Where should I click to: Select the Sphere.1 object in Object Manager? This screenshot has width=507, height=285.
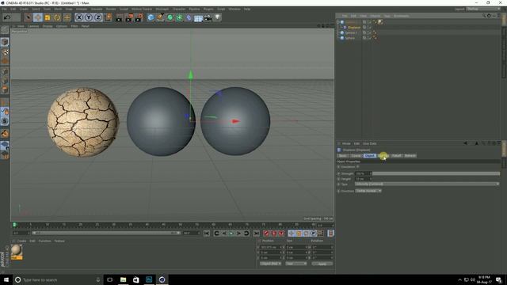(x=351, y=32)
